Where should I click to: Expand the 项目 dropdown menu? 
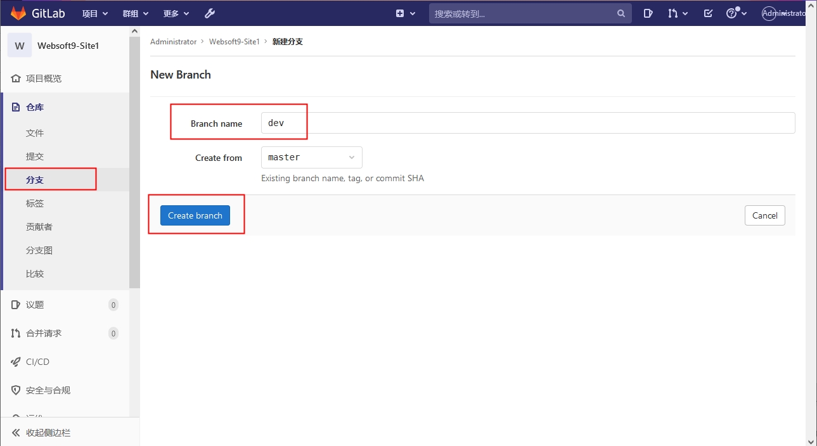(x=95, y=13)
